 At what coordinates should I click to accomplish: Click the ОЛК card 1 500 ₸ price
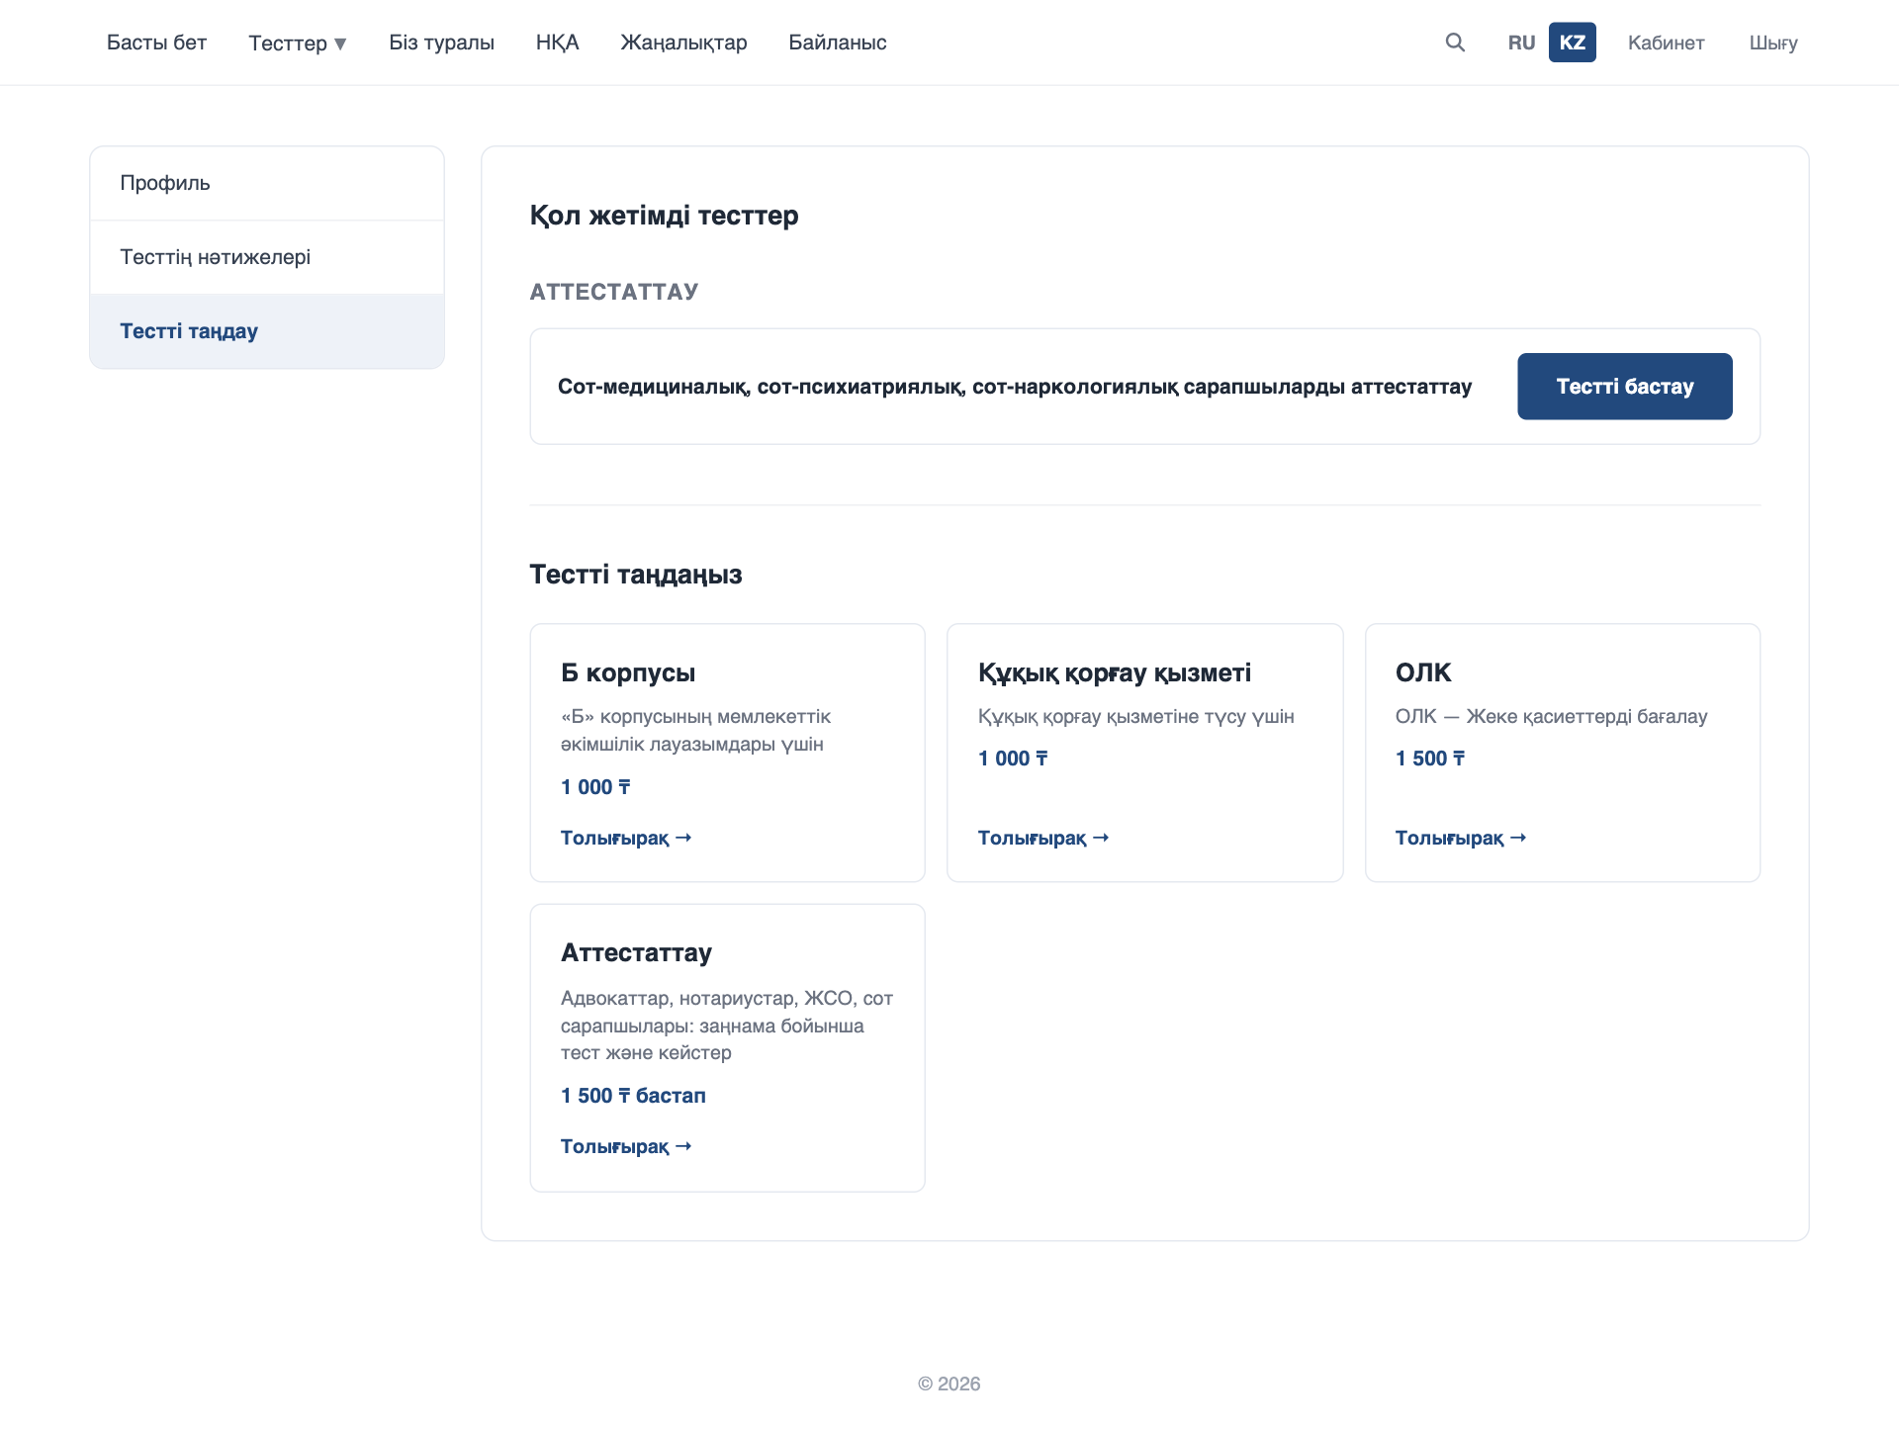[1429, 759]
